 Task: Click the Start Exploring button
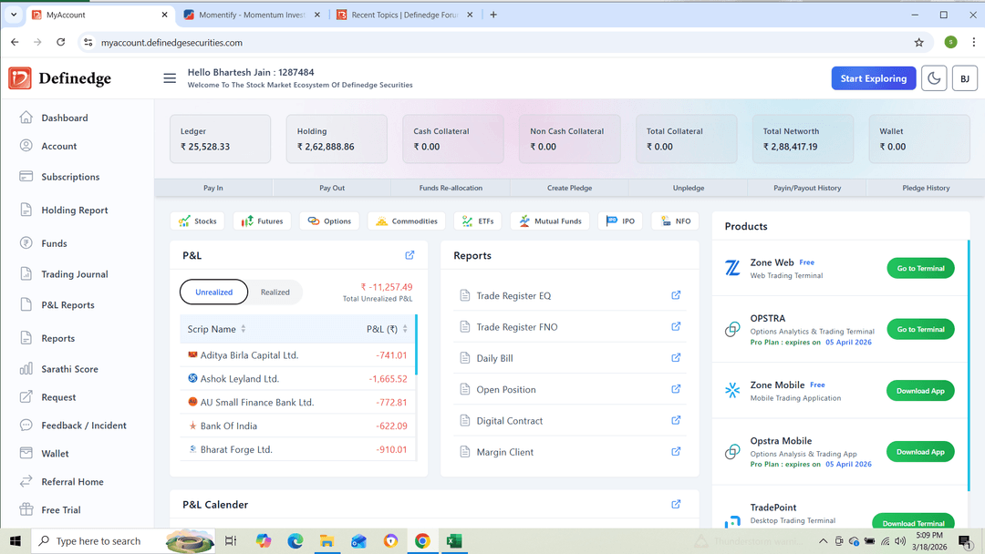[x=873, y=77]
